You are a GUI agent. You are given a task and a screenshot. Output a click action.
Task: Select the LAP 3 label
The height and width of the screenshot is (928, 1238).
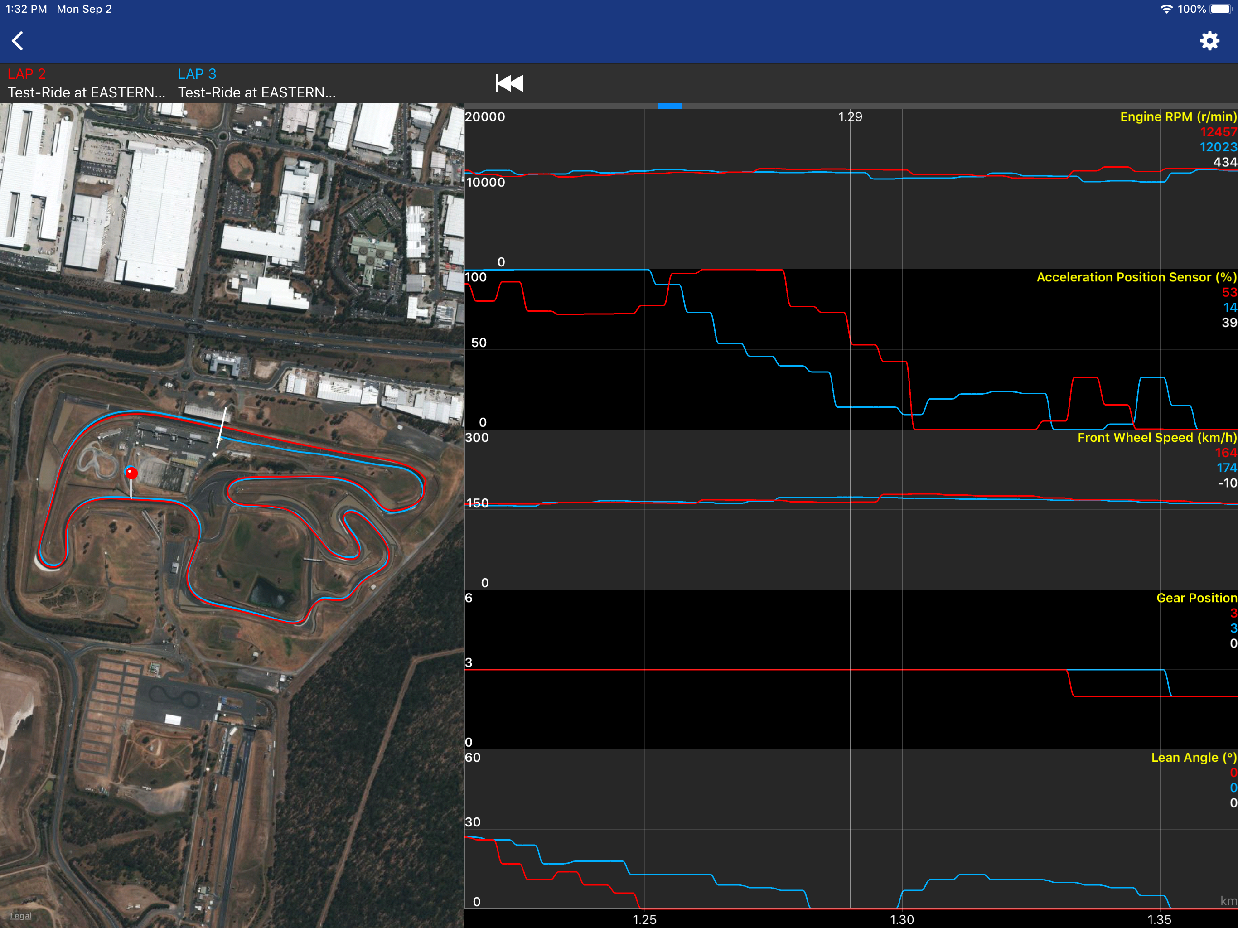[x=197, y=74]
